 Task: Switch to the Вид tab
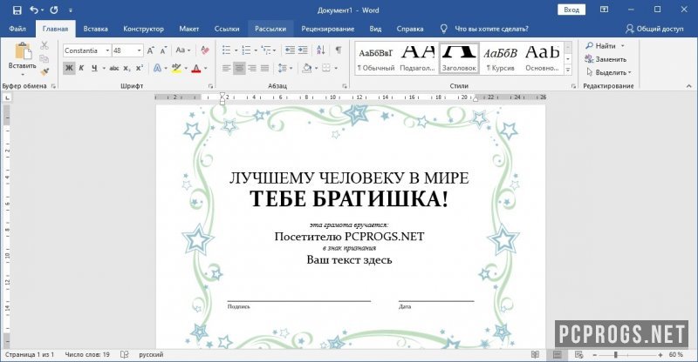375,29
